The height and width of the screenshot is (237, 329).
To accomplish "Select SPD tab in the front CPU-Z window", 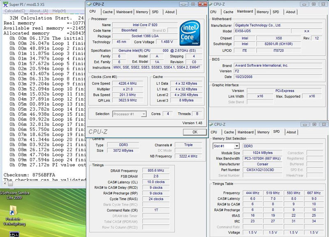I will point(155,12).
